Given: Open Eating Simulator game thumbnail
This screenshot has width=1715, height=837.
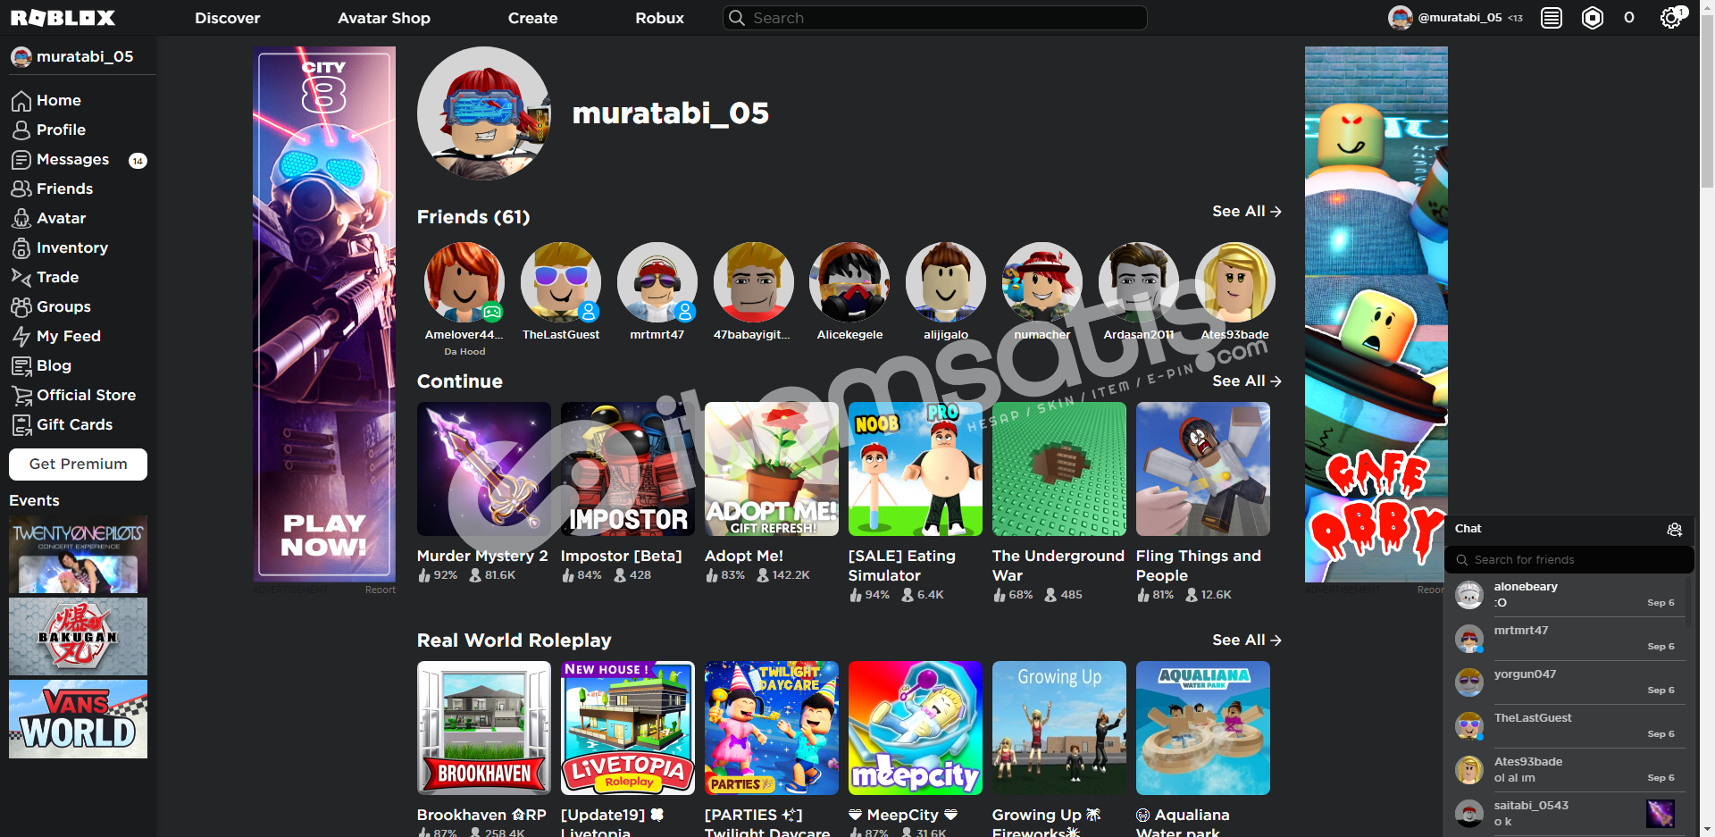Looking at the screenshot, I should click(916, 469).
